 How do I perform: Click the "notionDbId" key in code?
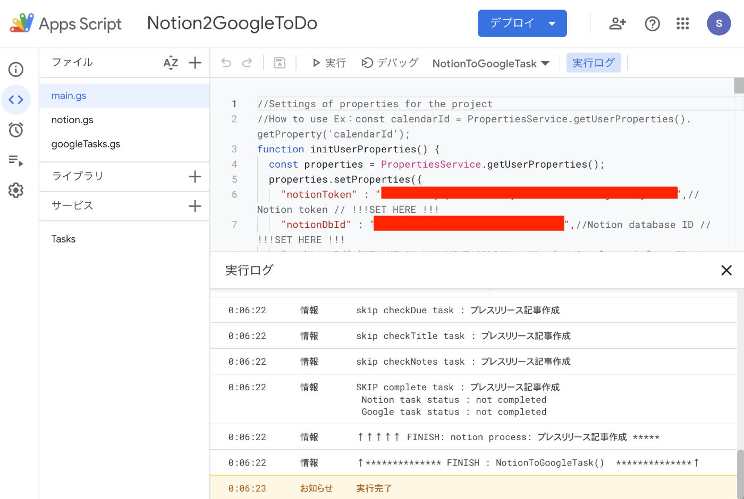[x=316, y=225]
